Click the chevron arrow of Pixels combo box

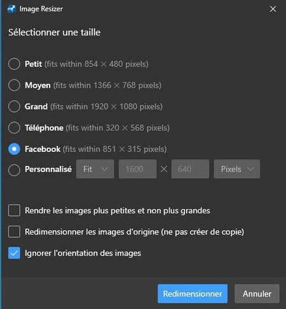[x=250, y=169]
